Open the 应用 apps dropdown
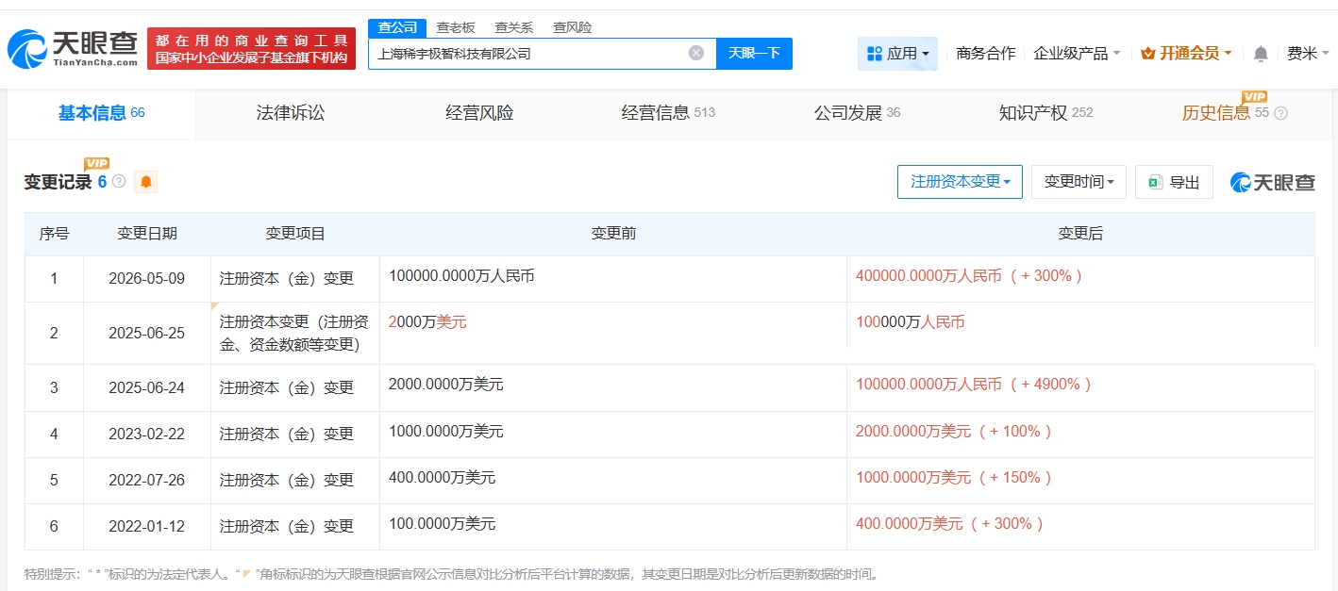 point(897,54)
